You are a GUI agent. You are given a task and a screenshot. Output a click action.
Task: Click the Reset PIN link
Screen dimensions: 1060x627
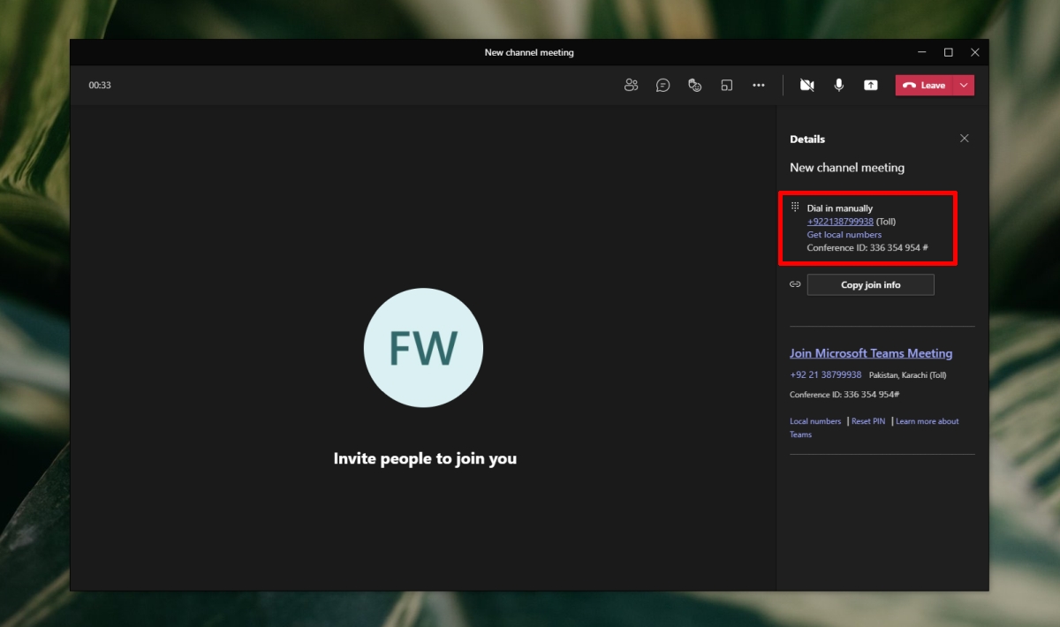point(868,421)
